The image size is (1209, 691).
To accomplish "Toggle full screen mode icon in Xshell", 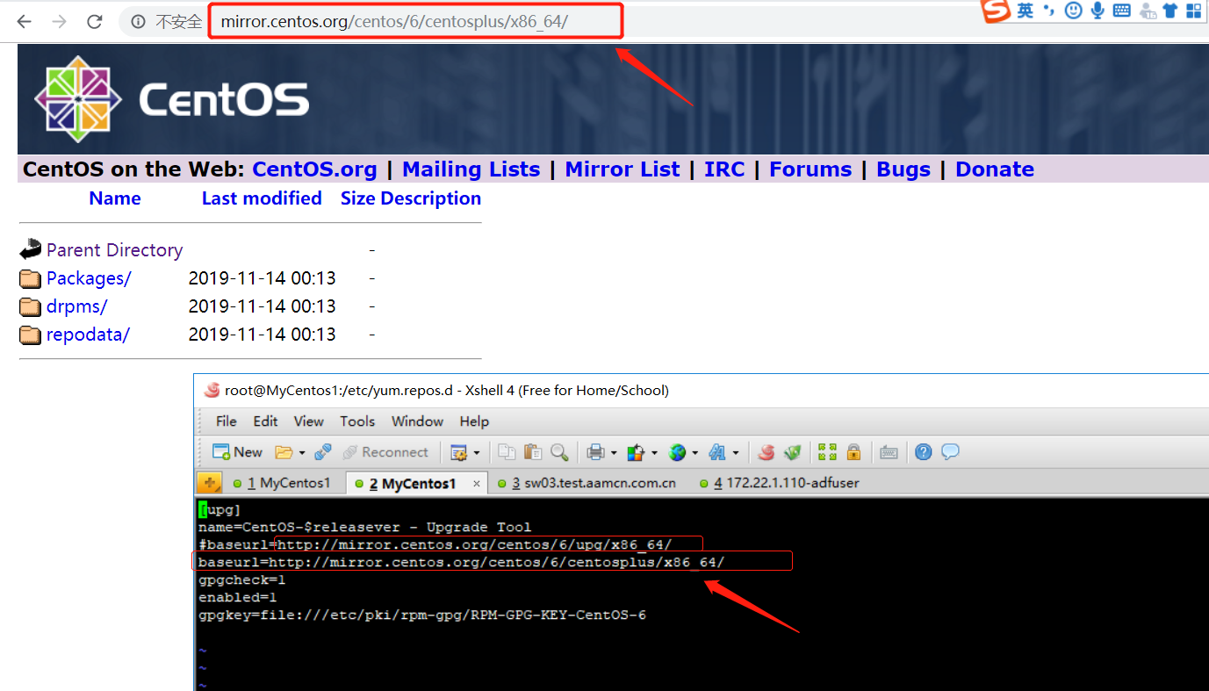I will (827, 452).
